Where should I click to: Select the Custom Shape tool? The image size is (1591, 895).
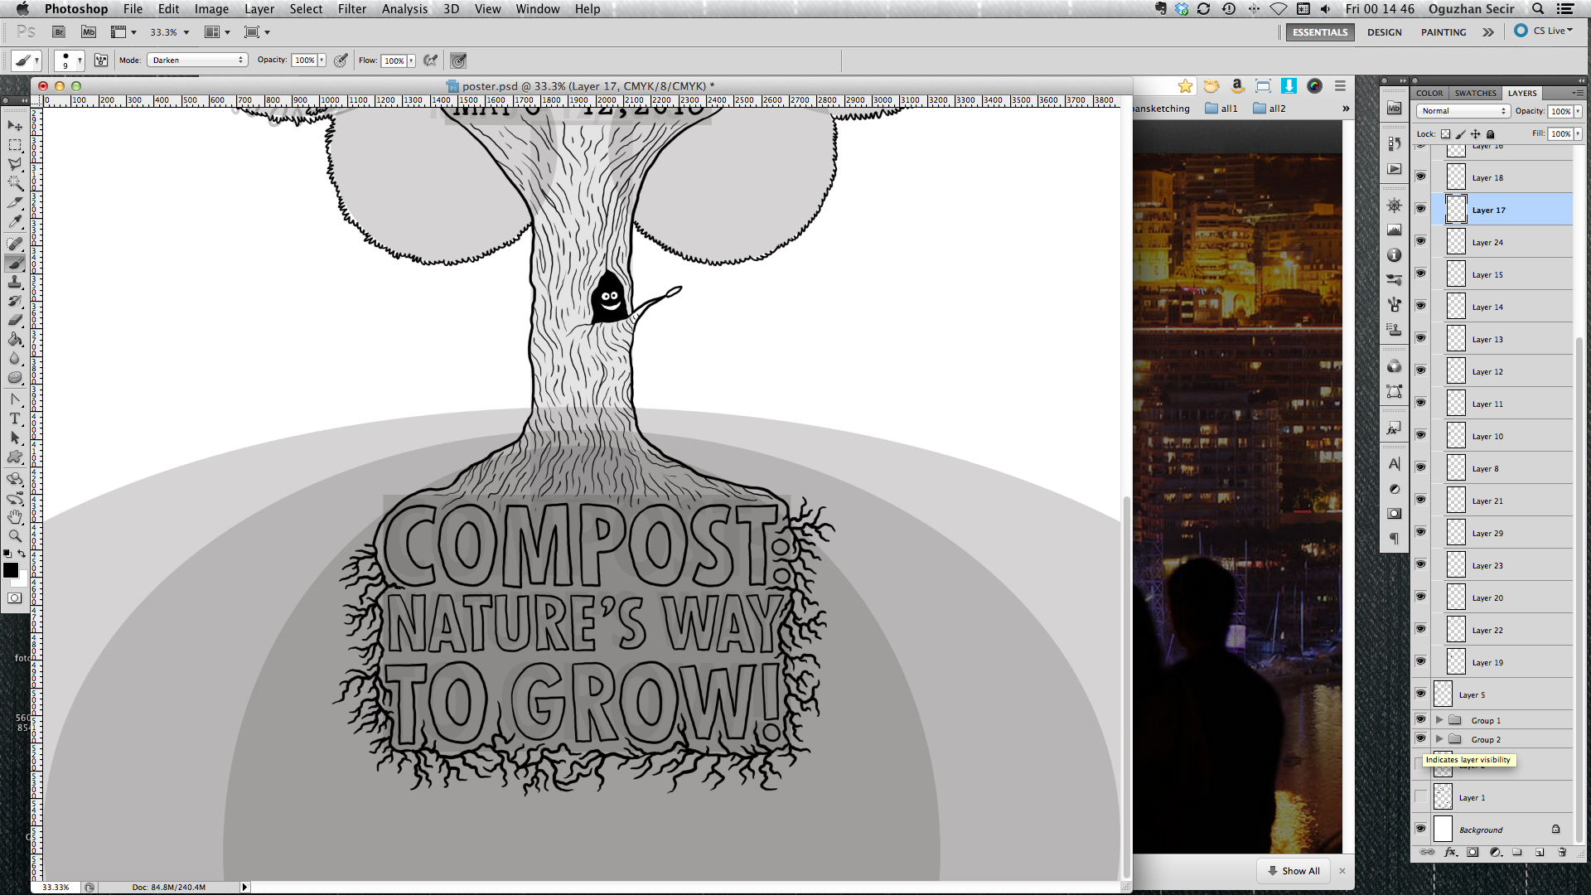(x=15, y=457)
